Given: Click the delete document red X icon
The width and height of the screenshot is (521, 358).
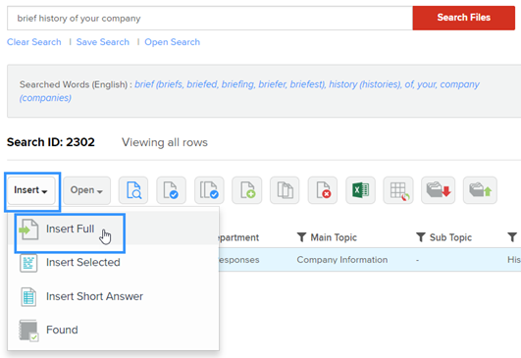Looking at the screenshot, I should tap(323, 190).
